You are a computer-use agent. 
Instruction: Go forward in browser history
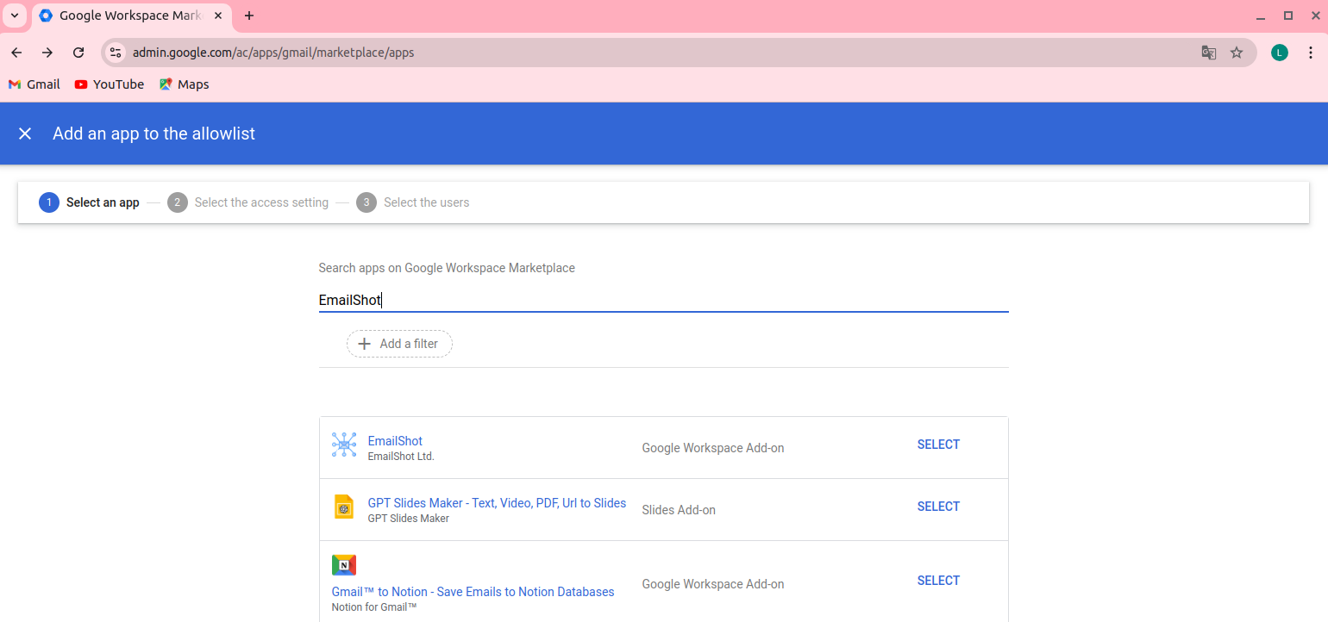coord(47,53)
